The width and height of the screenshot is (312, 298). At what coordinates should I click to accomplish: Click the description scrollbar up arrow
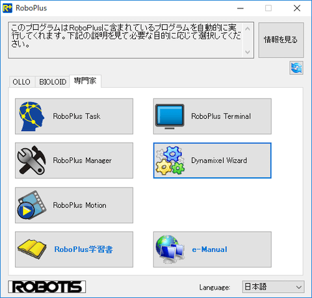click(x=248, y=29)
